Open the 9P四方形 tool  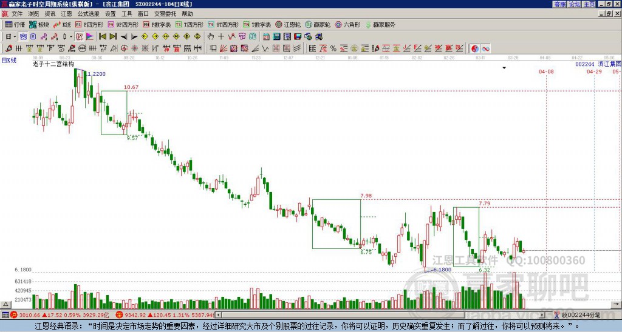123,24
